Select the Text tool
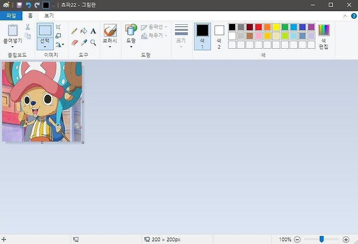This screenshot has height=244, width=358. point(93,31)
